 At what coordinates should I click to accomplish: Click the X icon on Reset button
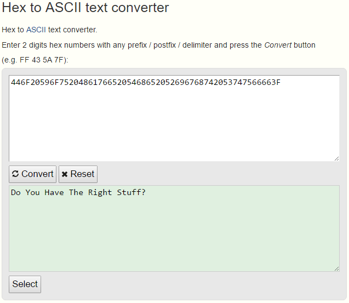point(65,174)
